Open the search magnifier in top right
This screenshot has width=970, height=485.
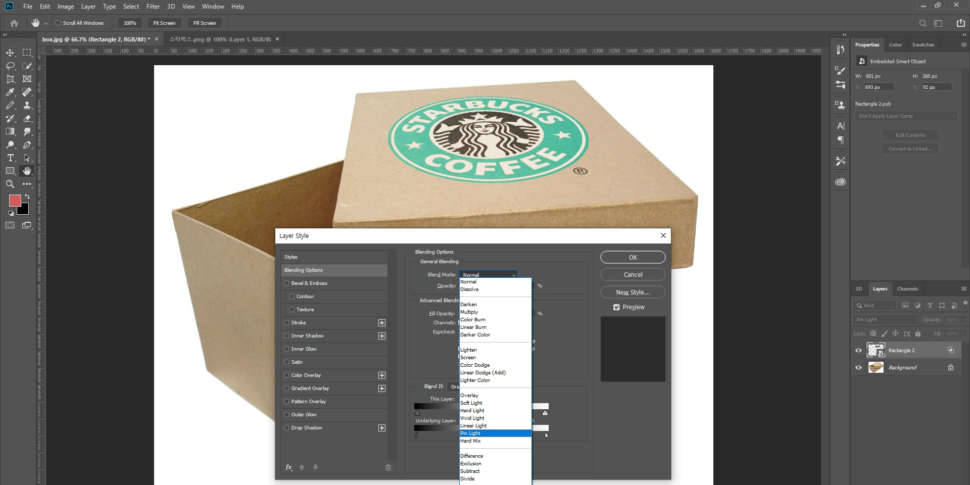point(923,23)
